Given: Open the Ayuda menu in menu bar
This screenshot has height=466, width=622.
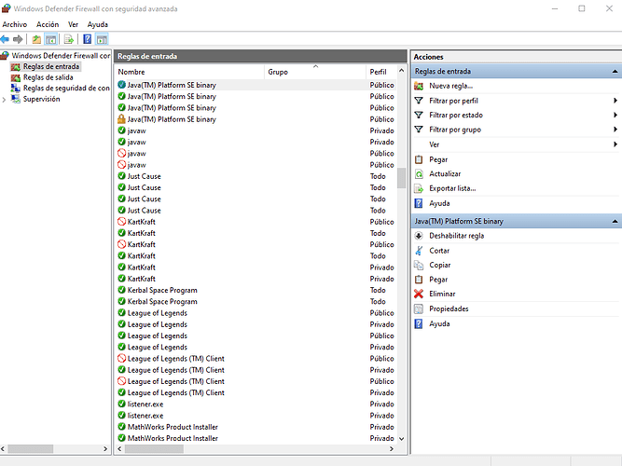Looking at the screenshot, I should tap(98, 24).
